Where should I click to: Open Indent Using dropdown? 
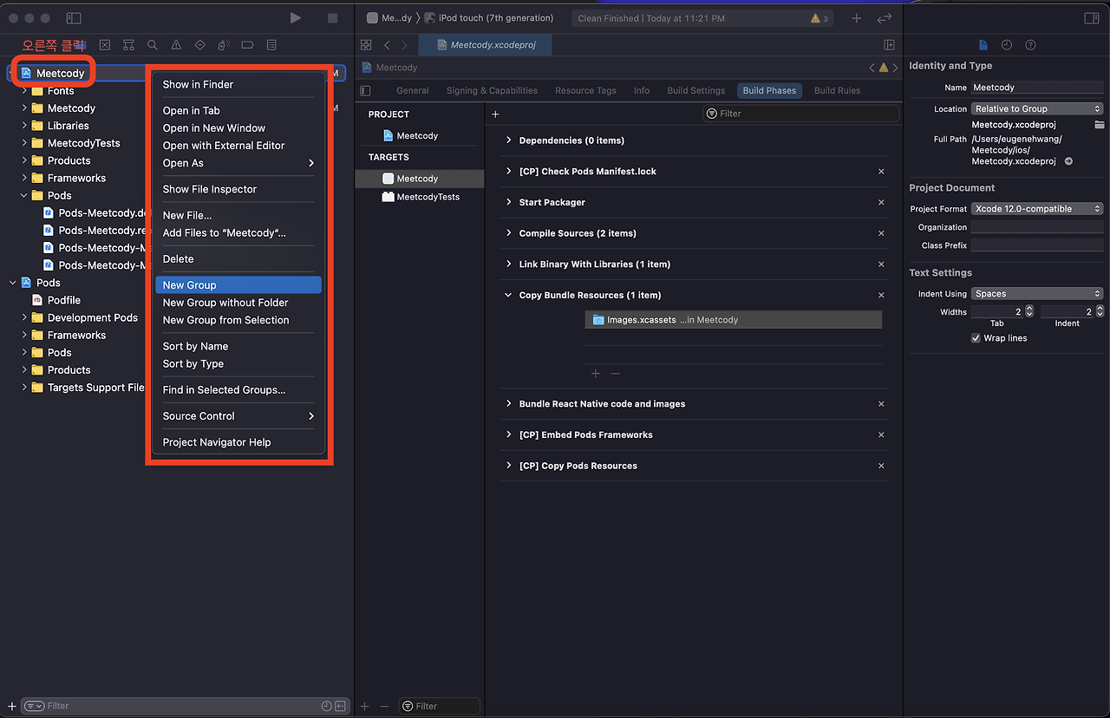1036,294
